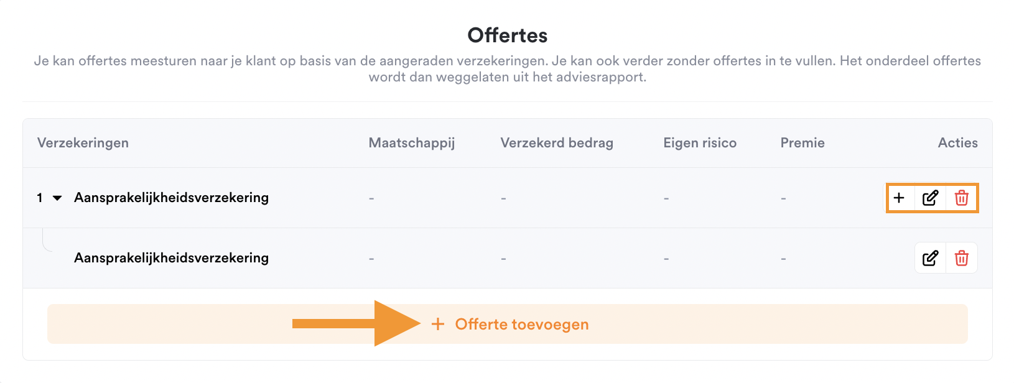This screenshot has height=383, width=1014.
Task: Click empty Maatschappij cell in parent row
Action: (x=371, y=198)
